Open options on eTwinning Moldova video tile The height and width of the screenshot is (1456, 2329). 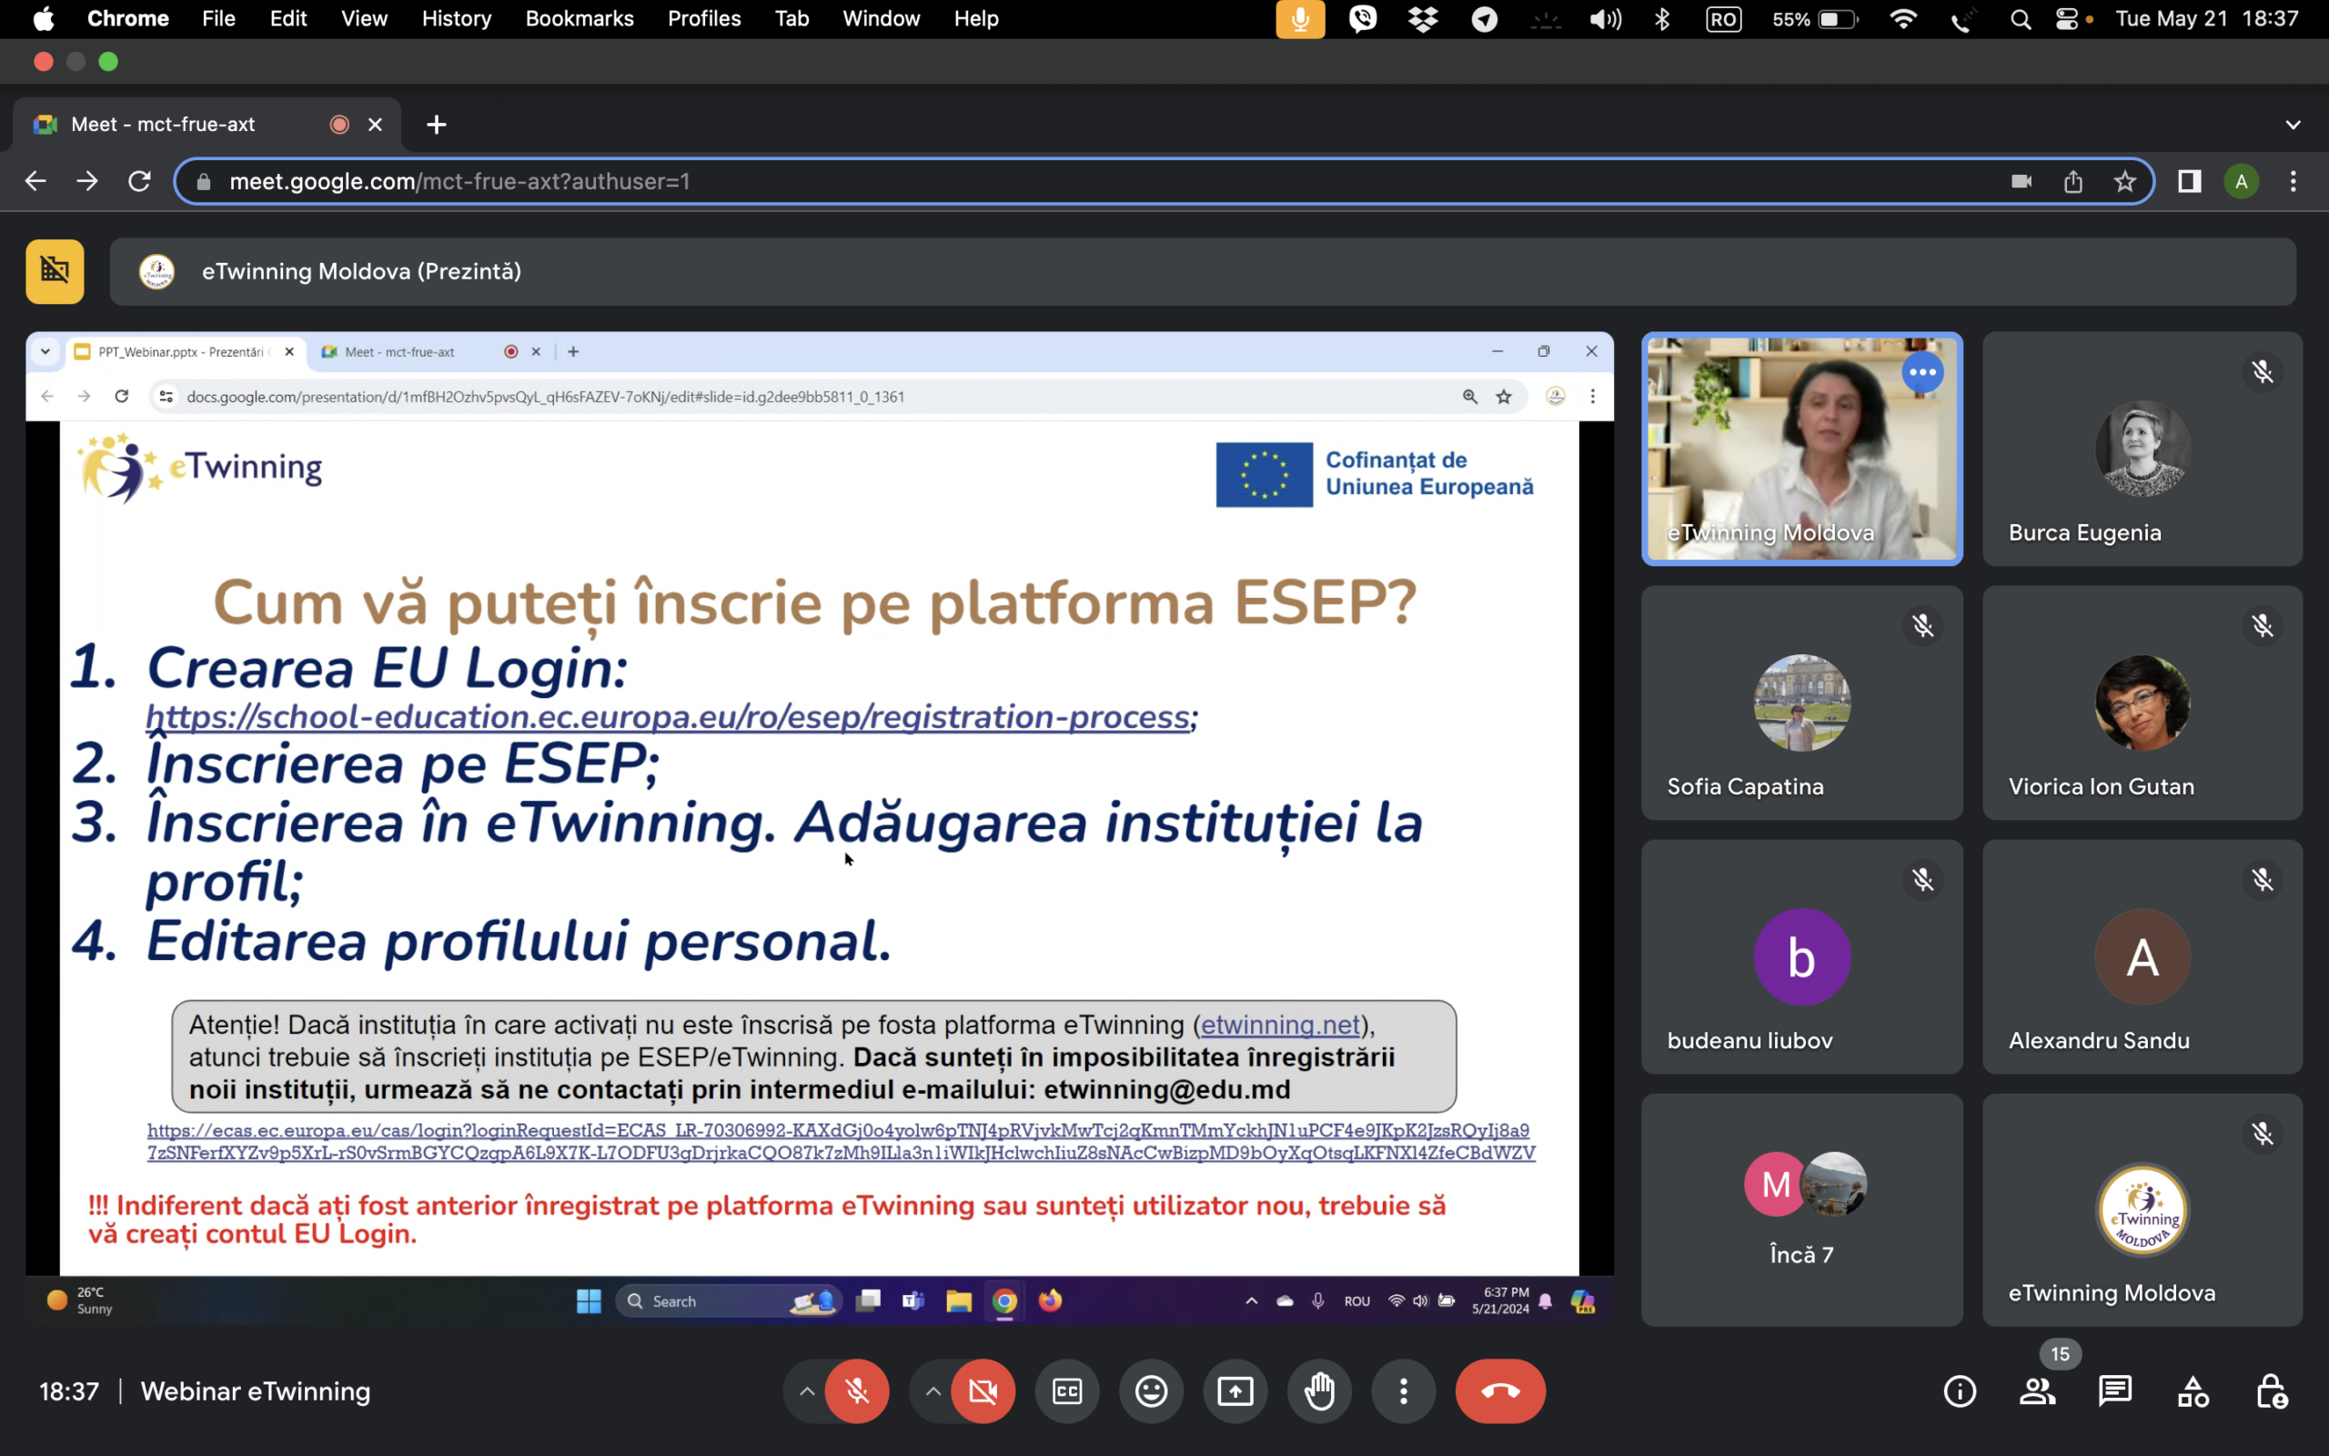click(1922, 373)
